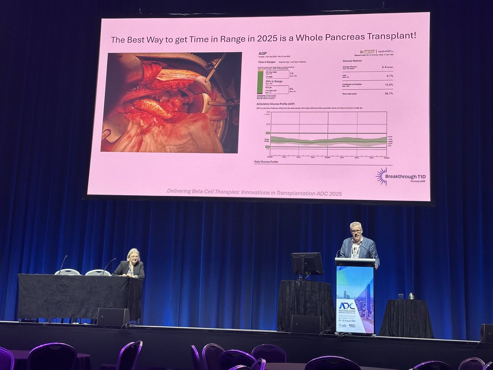
Task: Select the 'AGP' report heading
Action: pos(263,53)
